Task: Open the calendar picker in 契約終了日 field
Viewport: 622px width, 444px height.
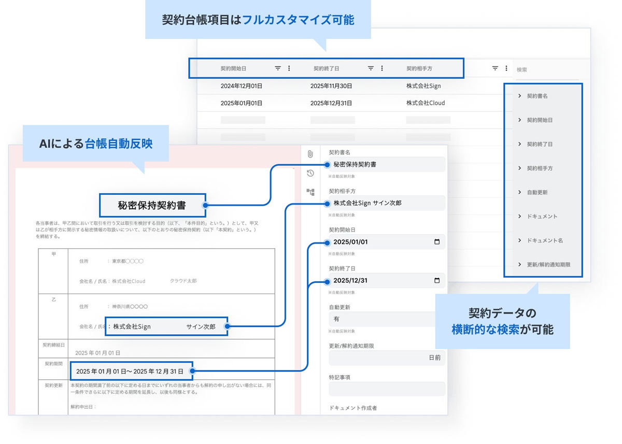Action: tap(436, 281)
